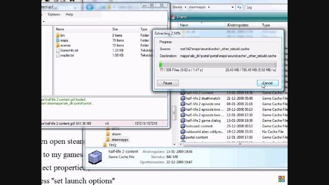The width and height of the screenshot is (329, 185).
Task: Click the extraction progress bar
Action: [217, 64]
